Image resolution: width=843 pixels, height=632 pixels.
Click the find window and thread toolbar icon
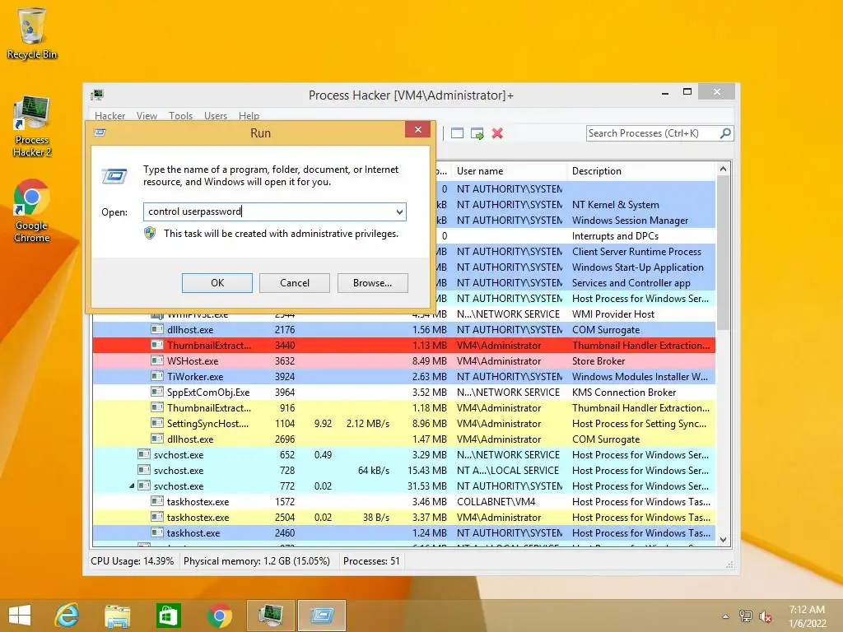point(477,133)
